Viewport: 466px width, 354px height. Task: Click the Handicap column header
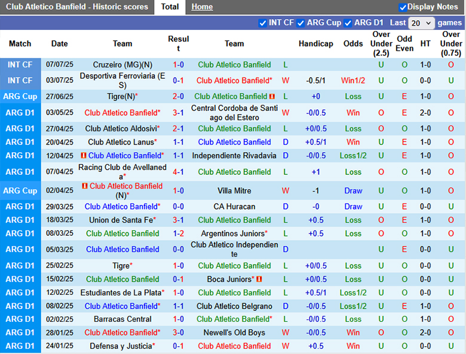tap(315, 44)
